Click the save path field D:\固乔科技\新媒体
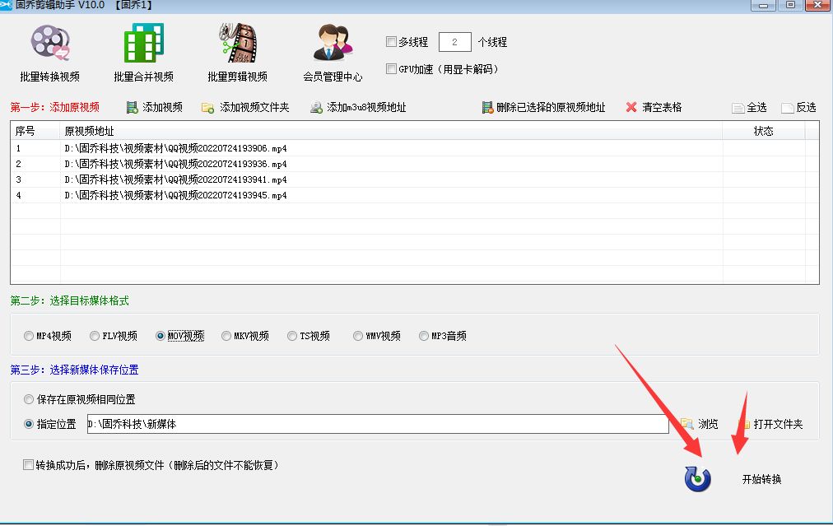833x526 pixels. pyautogui.click(x=378, y=424)
